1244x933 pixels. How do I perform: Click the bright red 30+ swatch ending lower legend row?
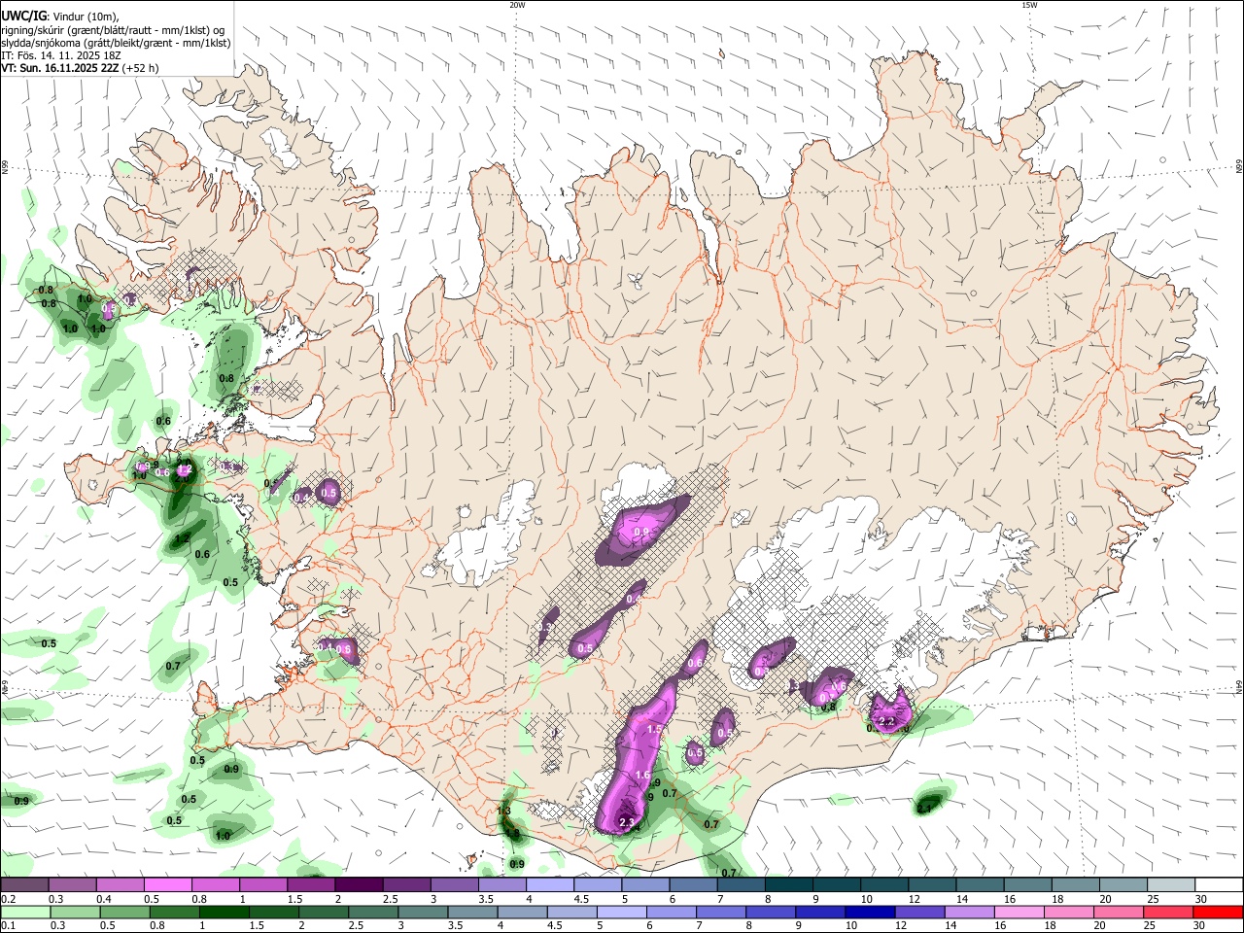(1219, 912)
